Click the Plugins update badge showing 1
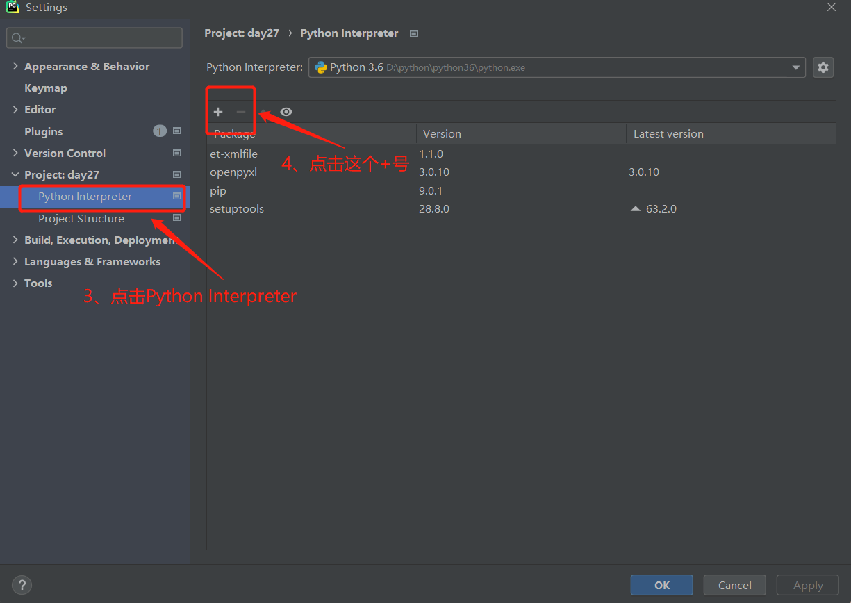 click(160, 131)
